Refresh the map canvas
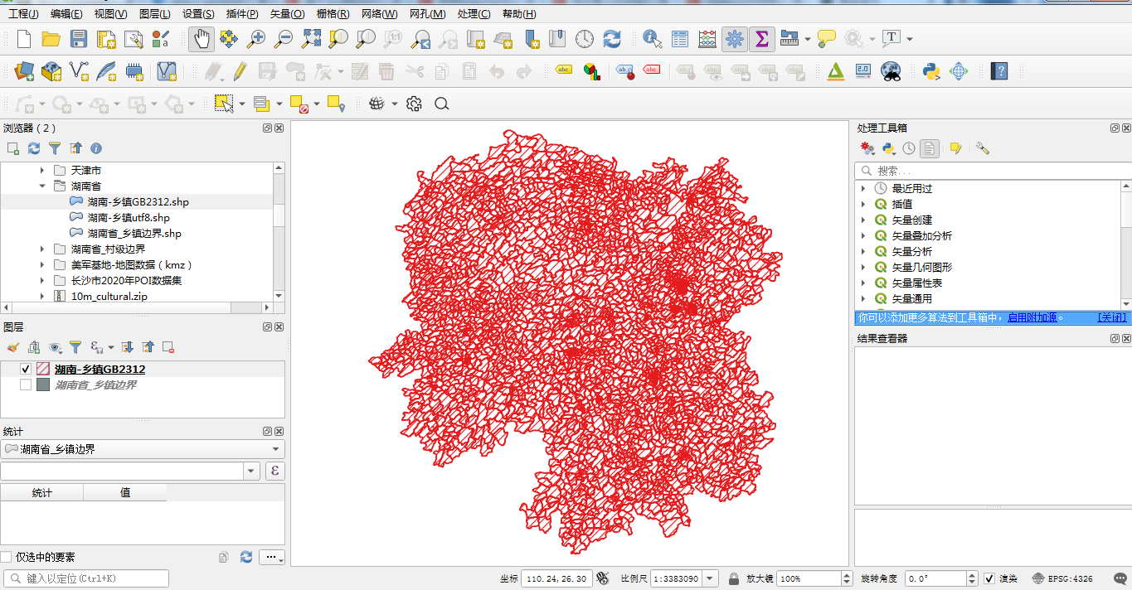This screenshot has width=1132, height=590. pos(612,39)
